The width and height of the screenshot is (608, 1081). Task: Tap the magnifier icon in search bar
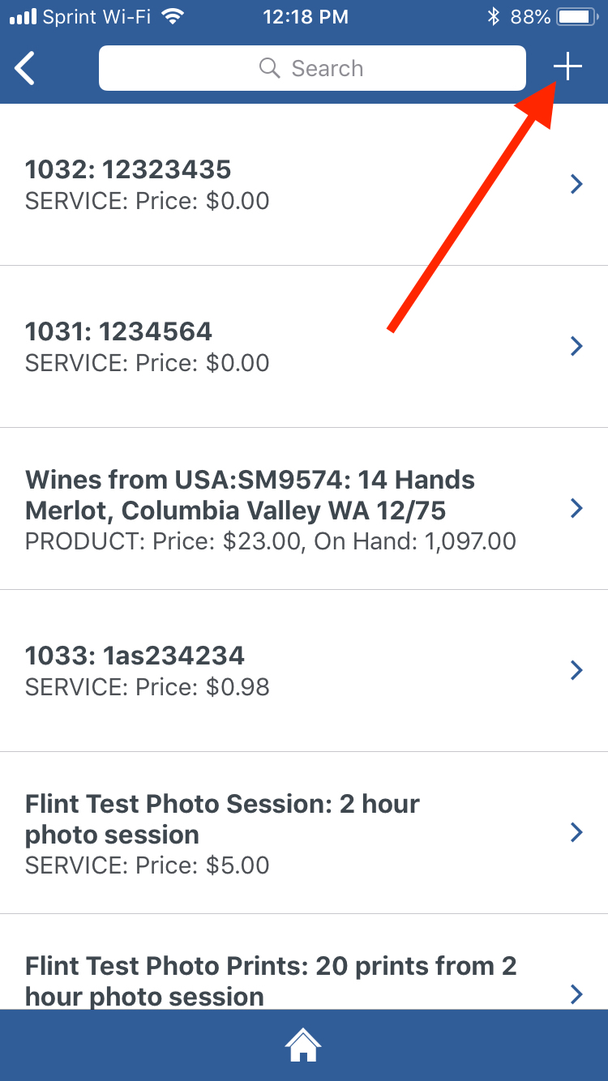[x=269, y=68]
